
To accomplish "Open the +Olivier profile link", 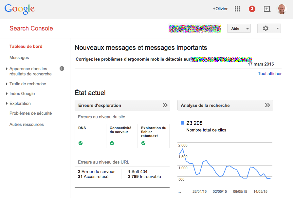I will [220, 9].
